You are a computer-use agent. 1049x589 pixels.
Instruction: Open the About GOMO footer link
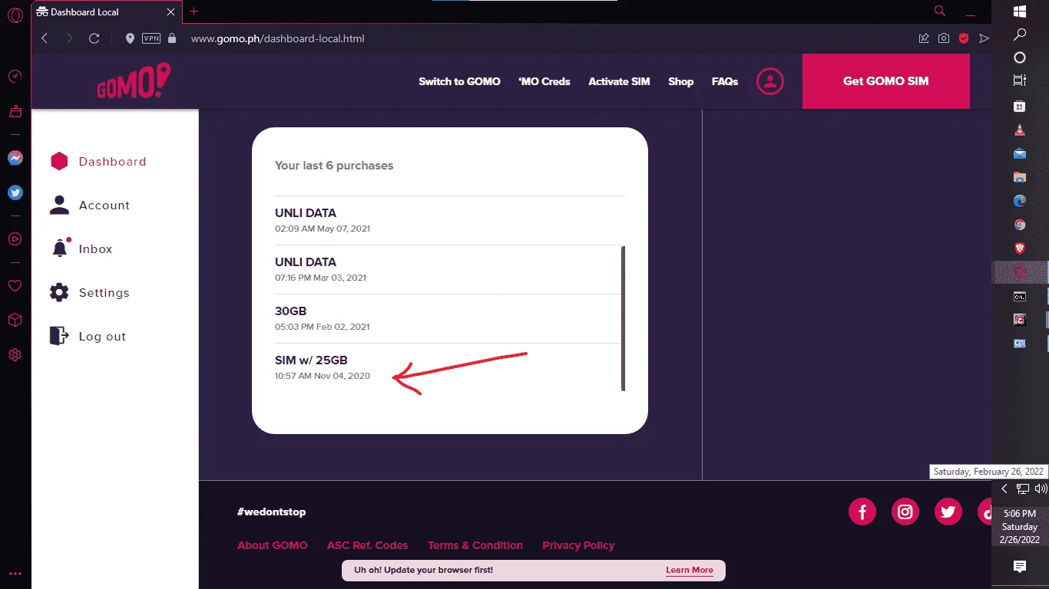point(273,545)
